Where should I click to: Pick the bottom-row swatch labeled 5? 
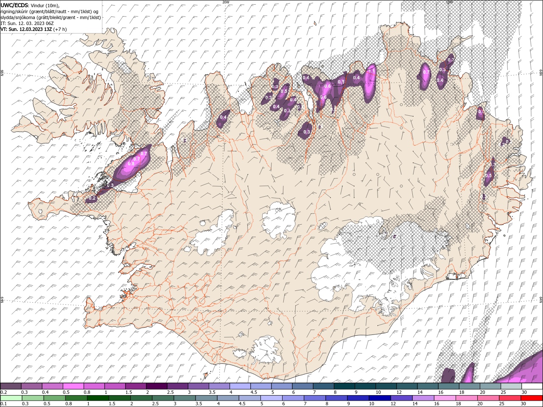pyautogui.click(x=271, y=398)
